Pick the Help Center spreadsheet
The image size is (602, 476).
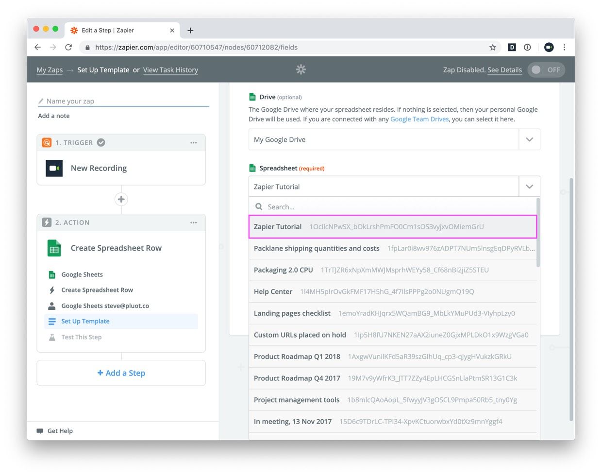pyautogui.click(x=393, y=292)
